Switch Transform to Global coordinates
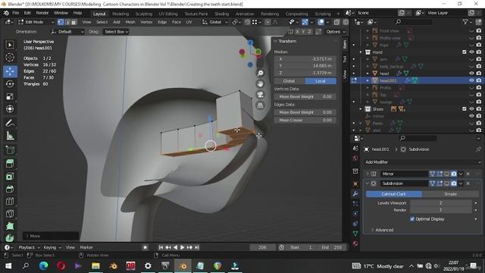The image size is (485, 273). tap(289, 81)
